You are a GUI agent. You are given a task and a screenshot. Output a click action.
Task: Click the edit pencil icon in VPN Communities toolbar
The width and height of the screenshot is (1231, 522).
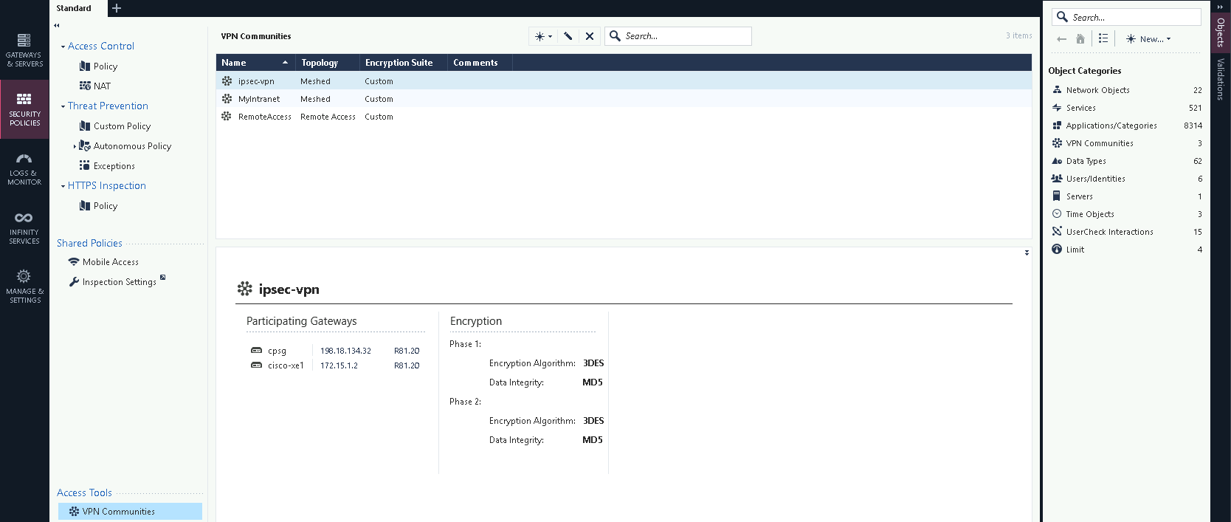point(568,36)
